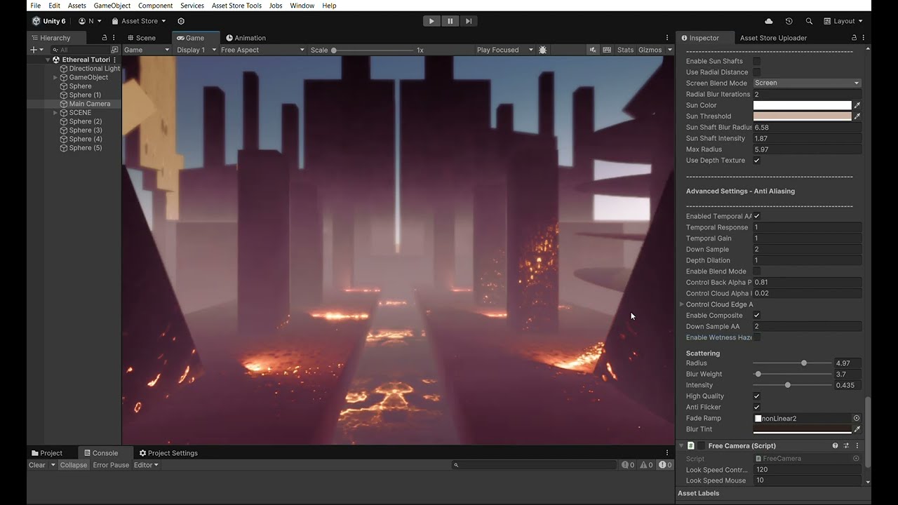This screenshot has height=505, width=898.
Task: Open the Free Camera component presets icon
Action: click(x=846, y=445)
